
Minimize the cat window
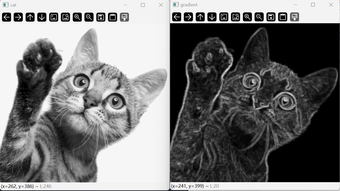125,5
